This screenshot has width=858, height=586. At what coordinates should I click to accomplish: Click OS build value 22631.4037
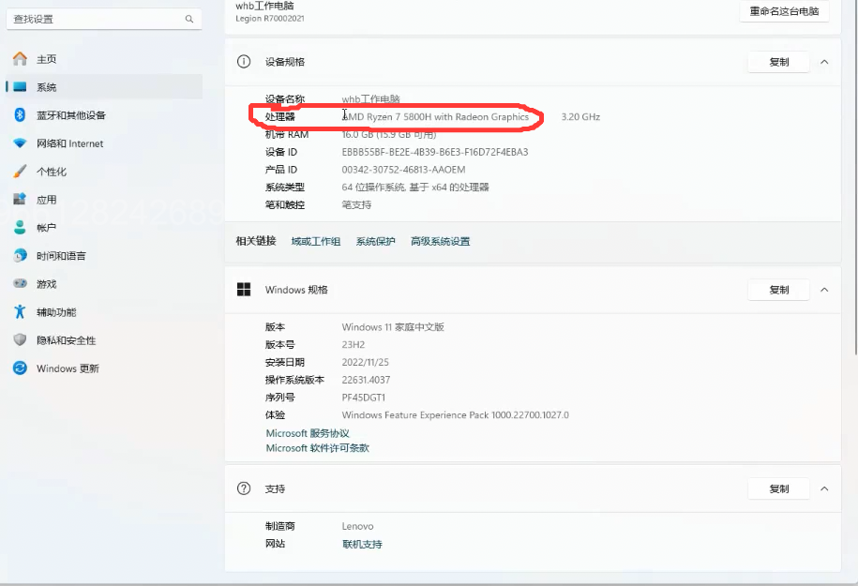tap(366, 380)
